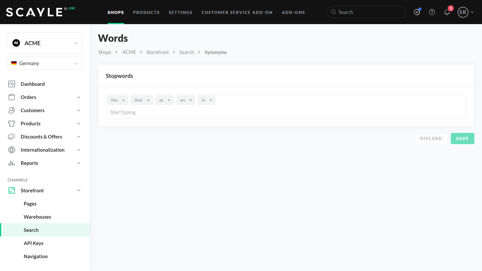Collapse the Storefront sidebar section
The width and height of the screenshot is (482, 271).
pyautogui.click(x=79, y=190)
